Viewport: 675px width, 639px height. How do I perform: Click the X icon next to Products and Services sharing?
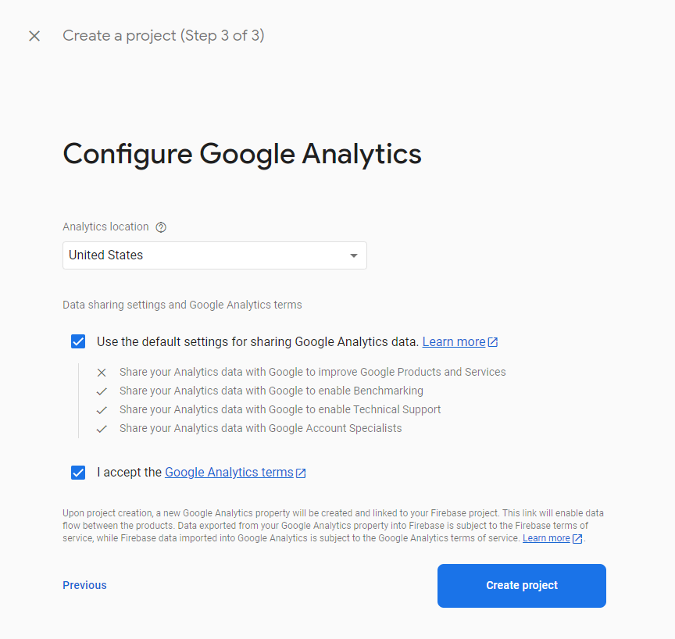pyautogui.click(x=102, y=373)
